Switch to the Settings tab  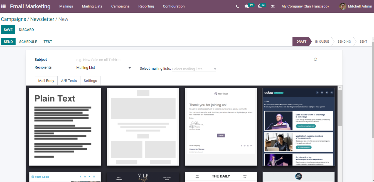coord(90,81)
